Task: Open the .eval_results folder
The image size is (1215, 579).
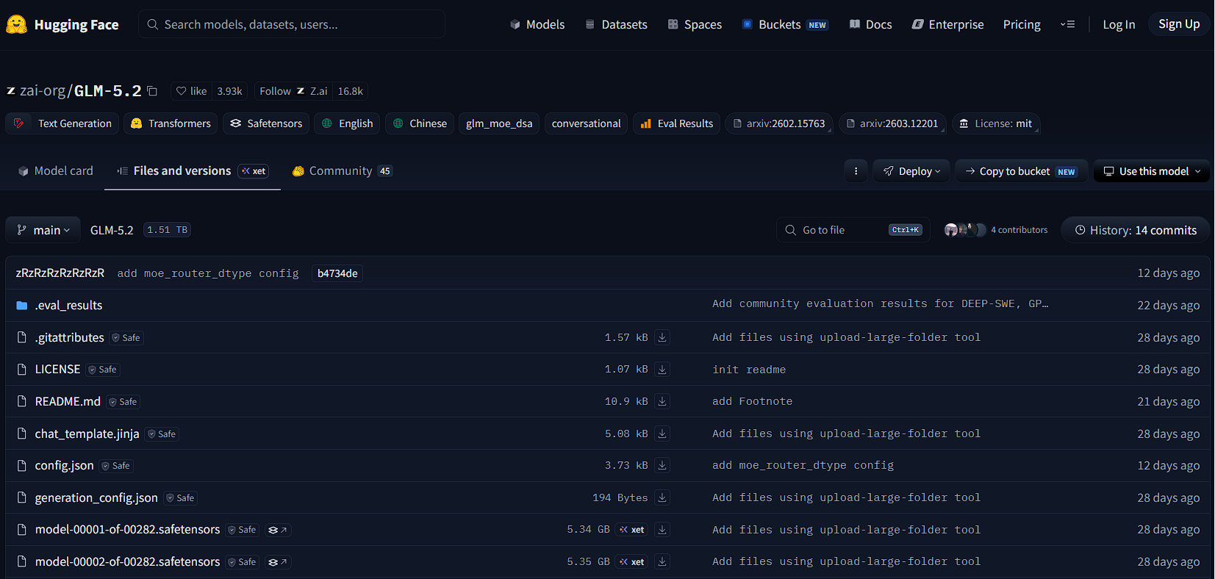Action: pos(68,305)
